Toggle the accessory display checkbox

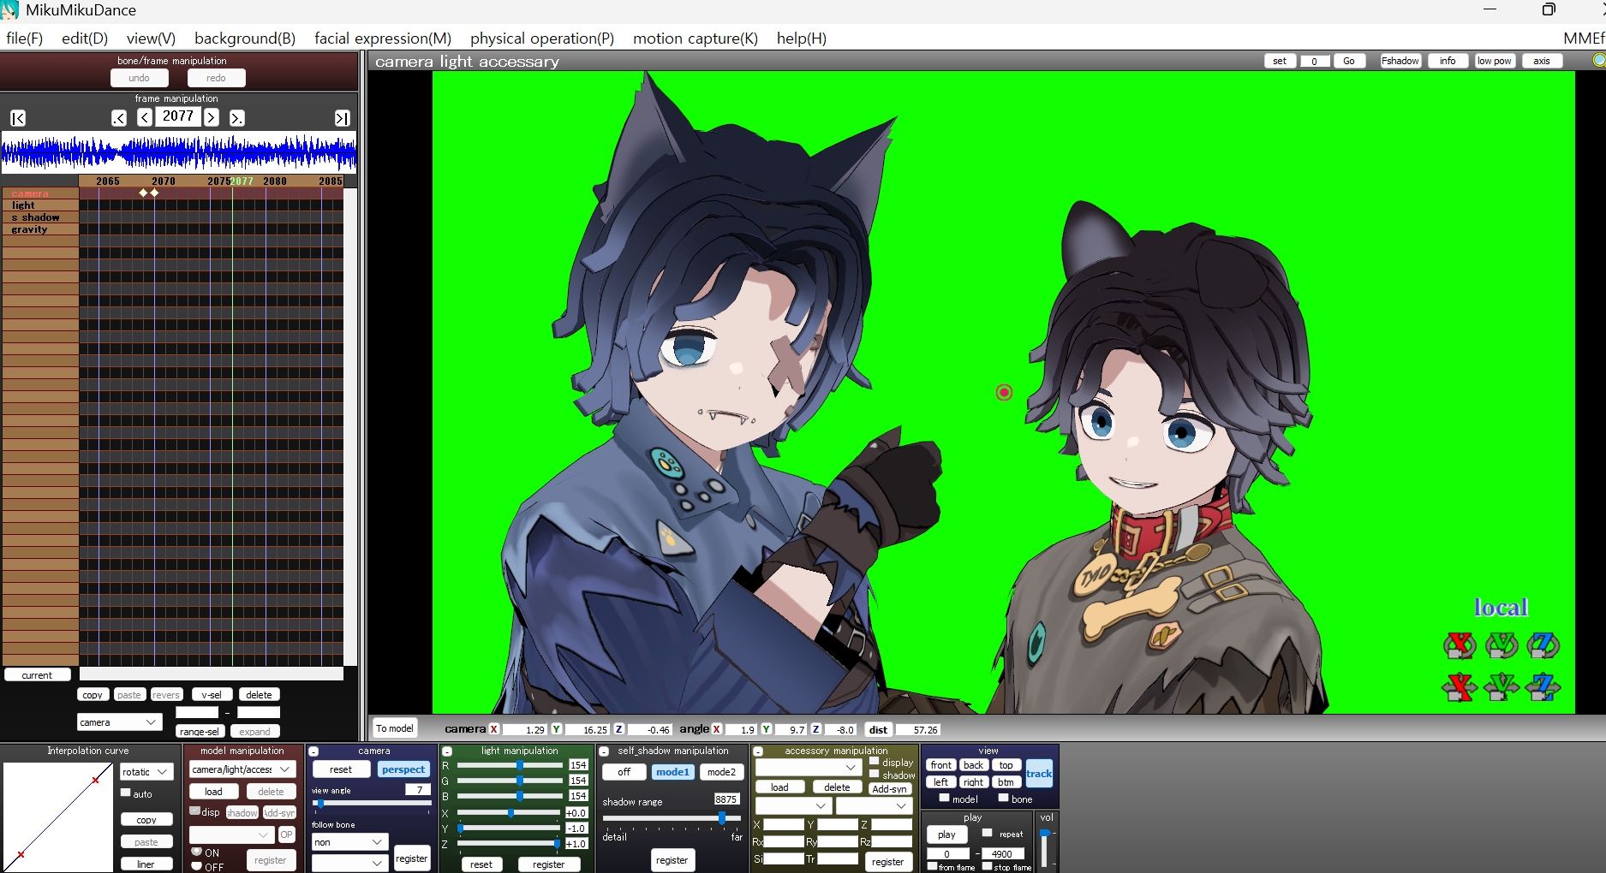[875, 761]
